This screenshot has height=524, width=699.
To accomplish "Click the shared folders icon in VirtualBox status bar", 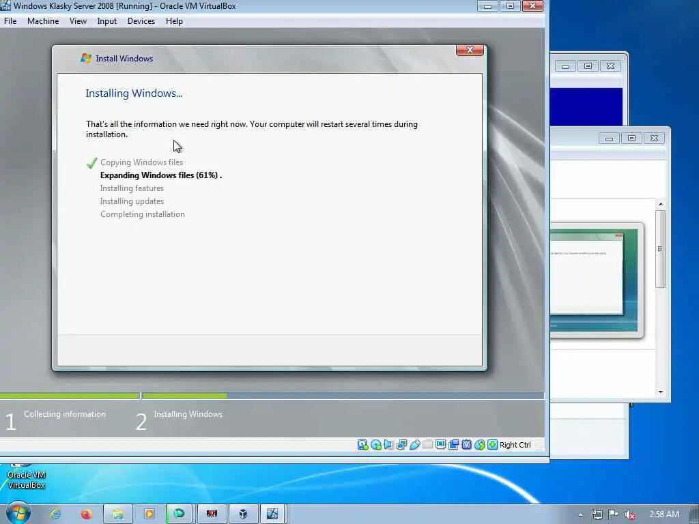I will click(427, 445).
